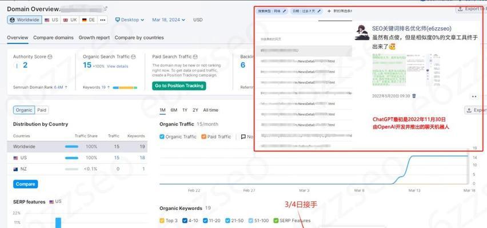Image resolution: width=487 pixels, height=228 pixels.
Task: Toggle the Top 3 keywords checkbox
Action: coord(162,221)
